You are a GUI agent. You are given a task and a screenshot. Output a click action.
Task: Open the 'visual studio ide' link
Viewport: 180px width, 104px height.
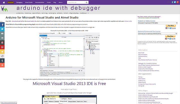pyautogui.click(x=31, y=21)
